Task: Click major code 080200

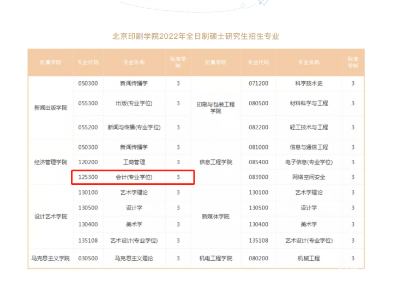Action: coord(258,258)
